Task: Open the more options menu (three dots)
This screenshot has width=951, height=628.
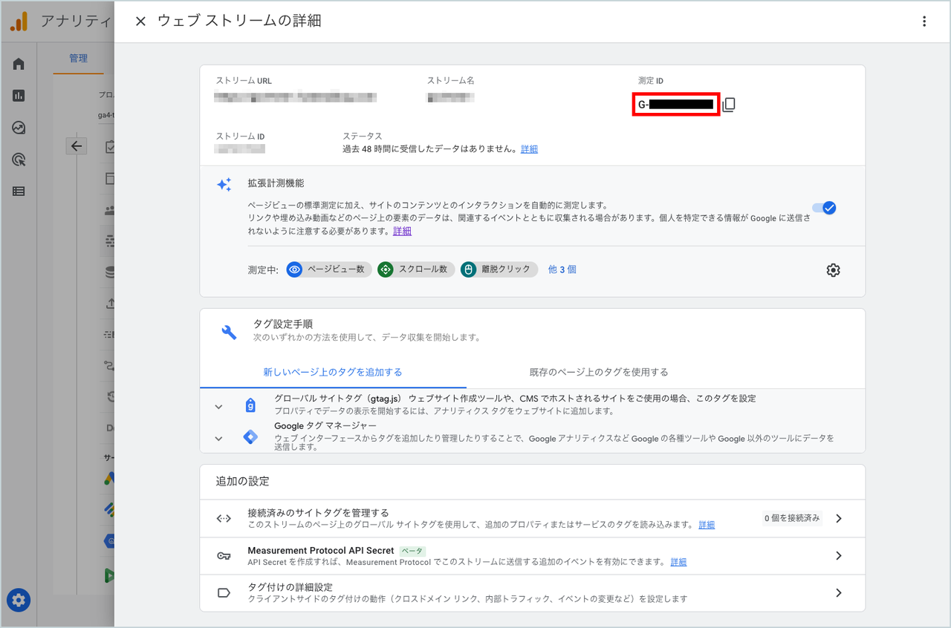Action: coord(924,22)
